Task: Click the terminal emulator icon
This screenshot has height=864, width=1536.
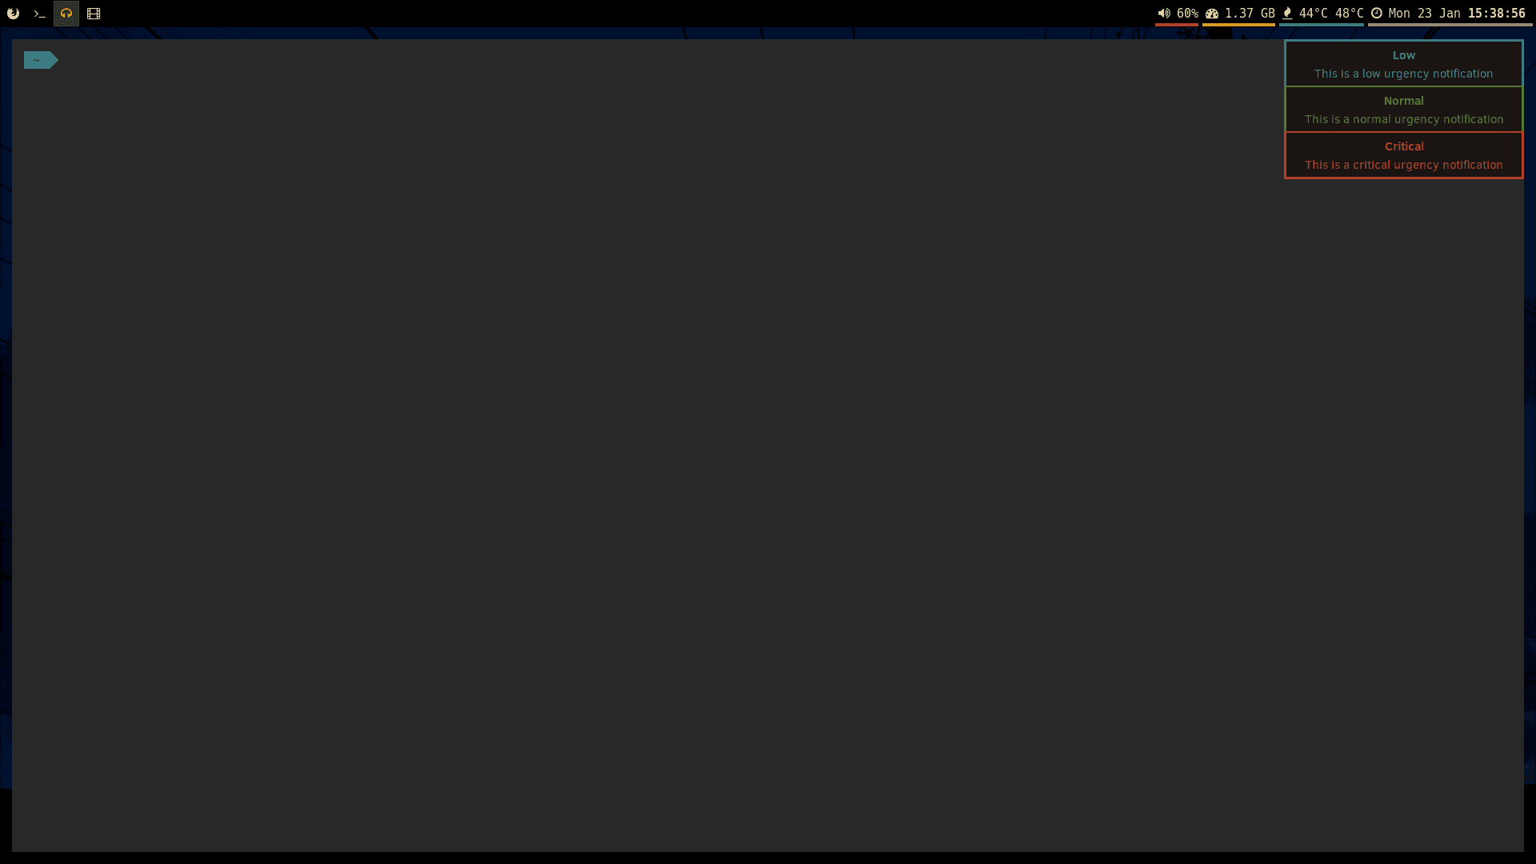Action: (x=39, y=13)
